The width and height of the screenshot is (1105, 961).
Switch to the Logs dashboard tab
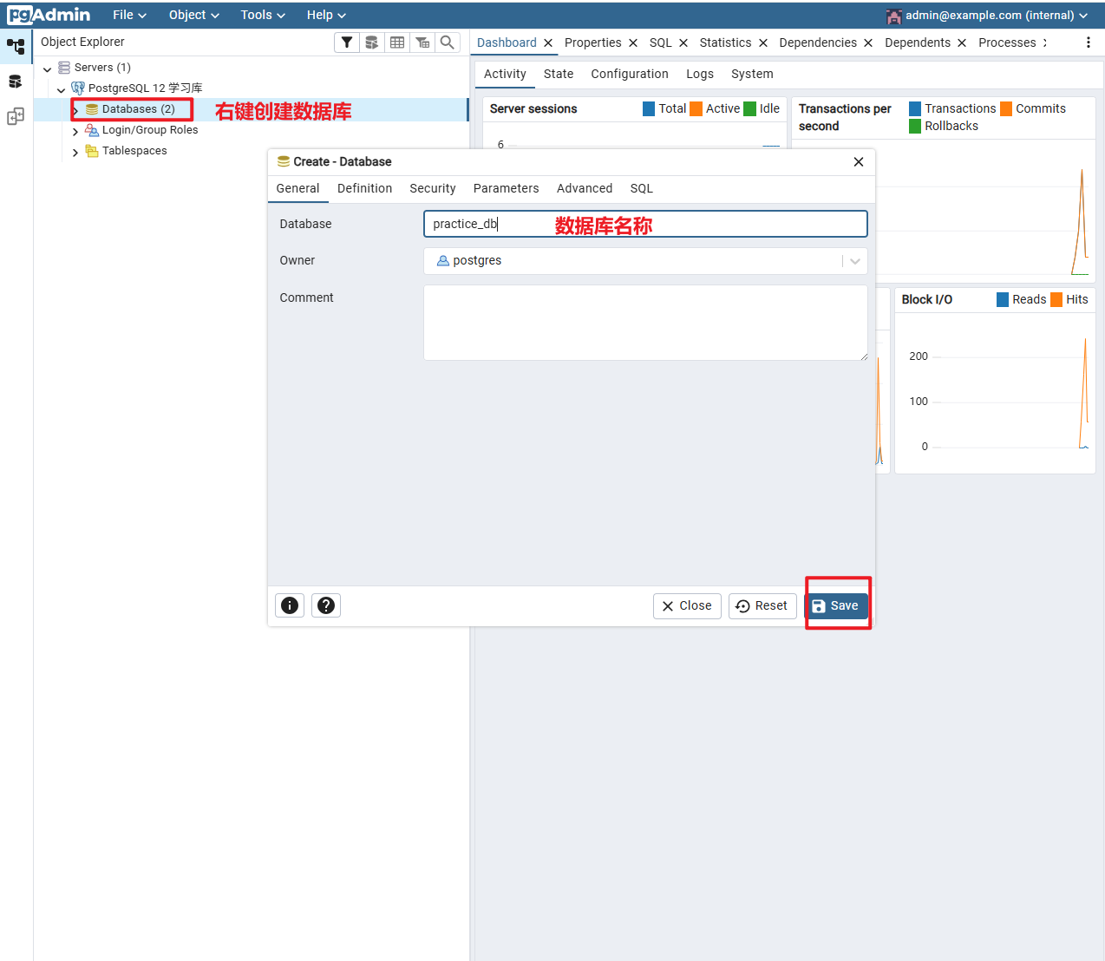coord(700,74)
